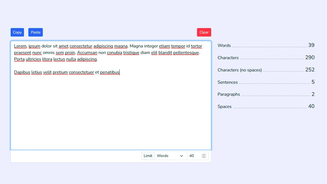327x184 pixels.
Task: Click the word count value 39
Action: 311,45
